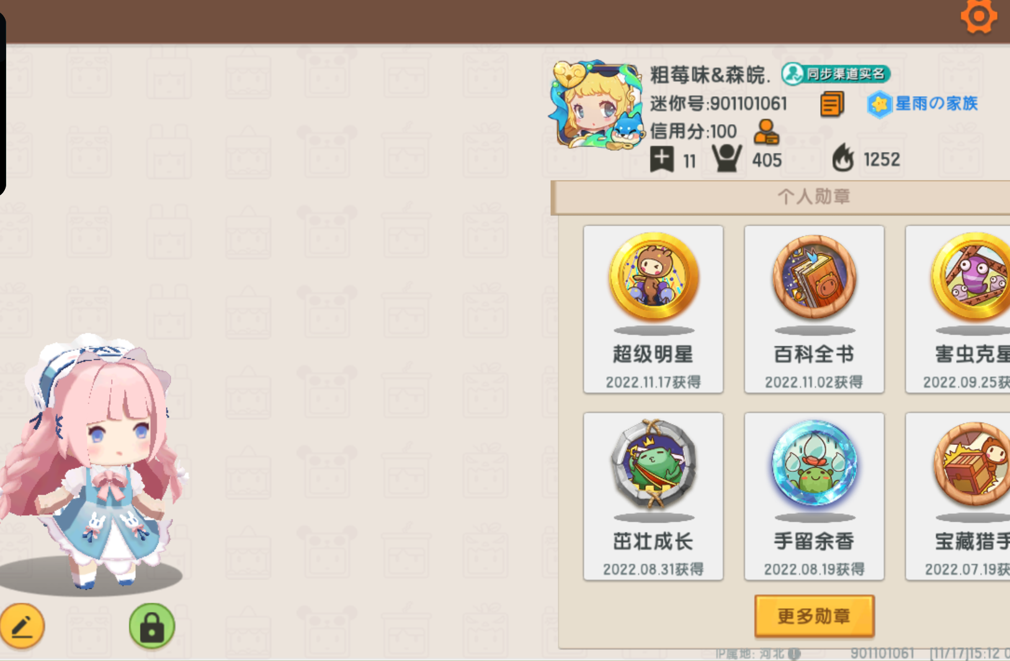The image size is (1010, 661).
Task: Open the 宝藏猎手 medal card
Action: click(x=958, y=497)
